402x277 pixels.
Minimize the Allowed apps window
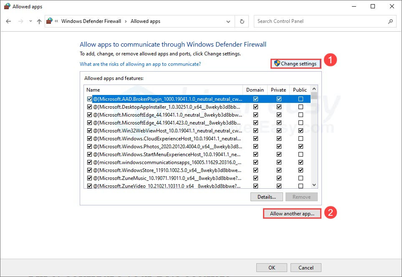[x=354, y=6]
